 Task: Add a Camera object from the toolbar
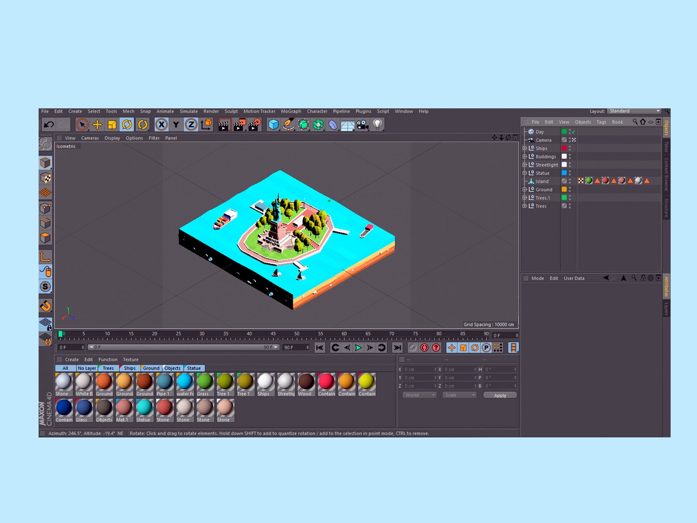pos(363,125)
